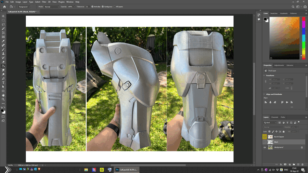Select the Zoom tool in toolbar
The height and width of the screenshot is (173, 308).
pyautogui.click(x=3, y=99)
